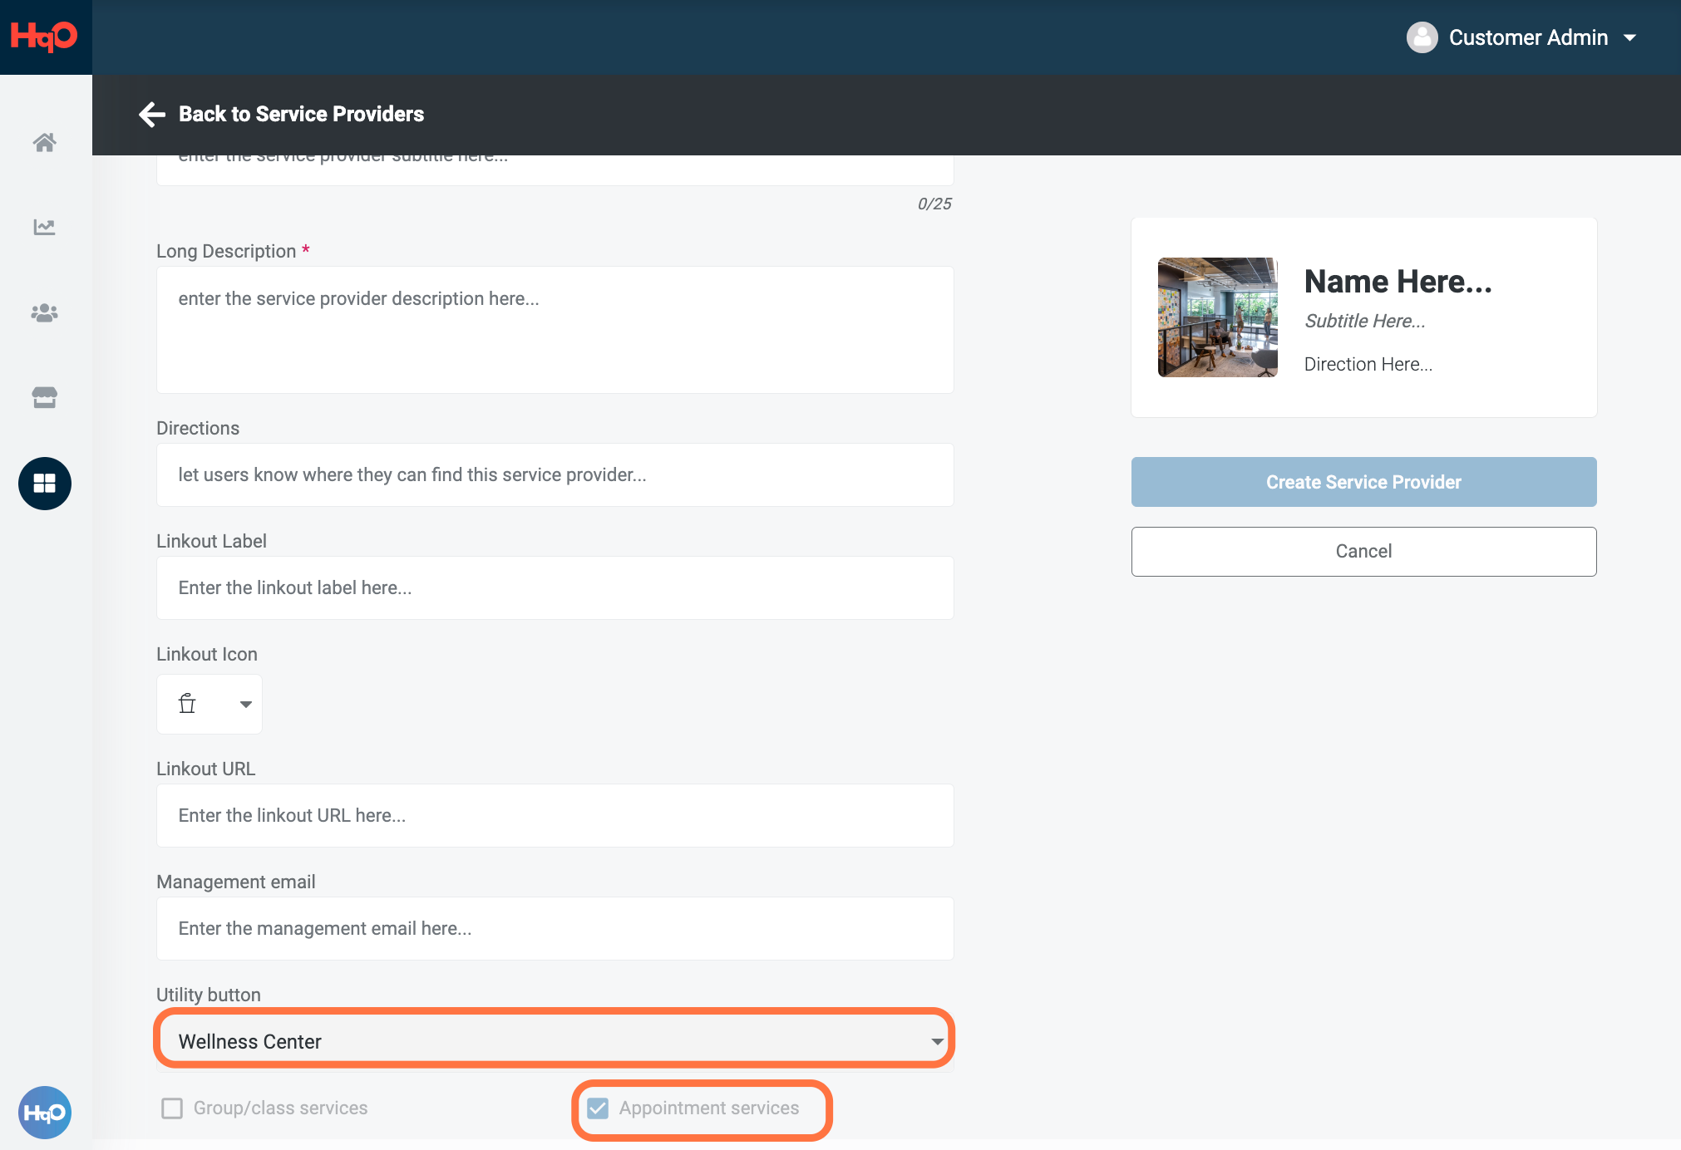Click the Create Service Provider button

(1363, 482)
